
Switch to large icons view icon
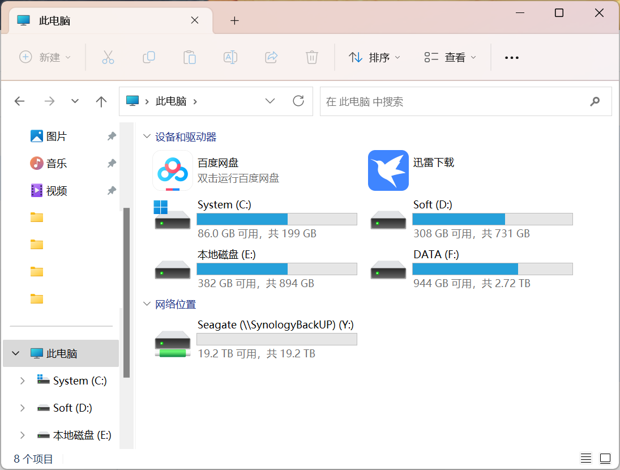[x=605, y=459]
